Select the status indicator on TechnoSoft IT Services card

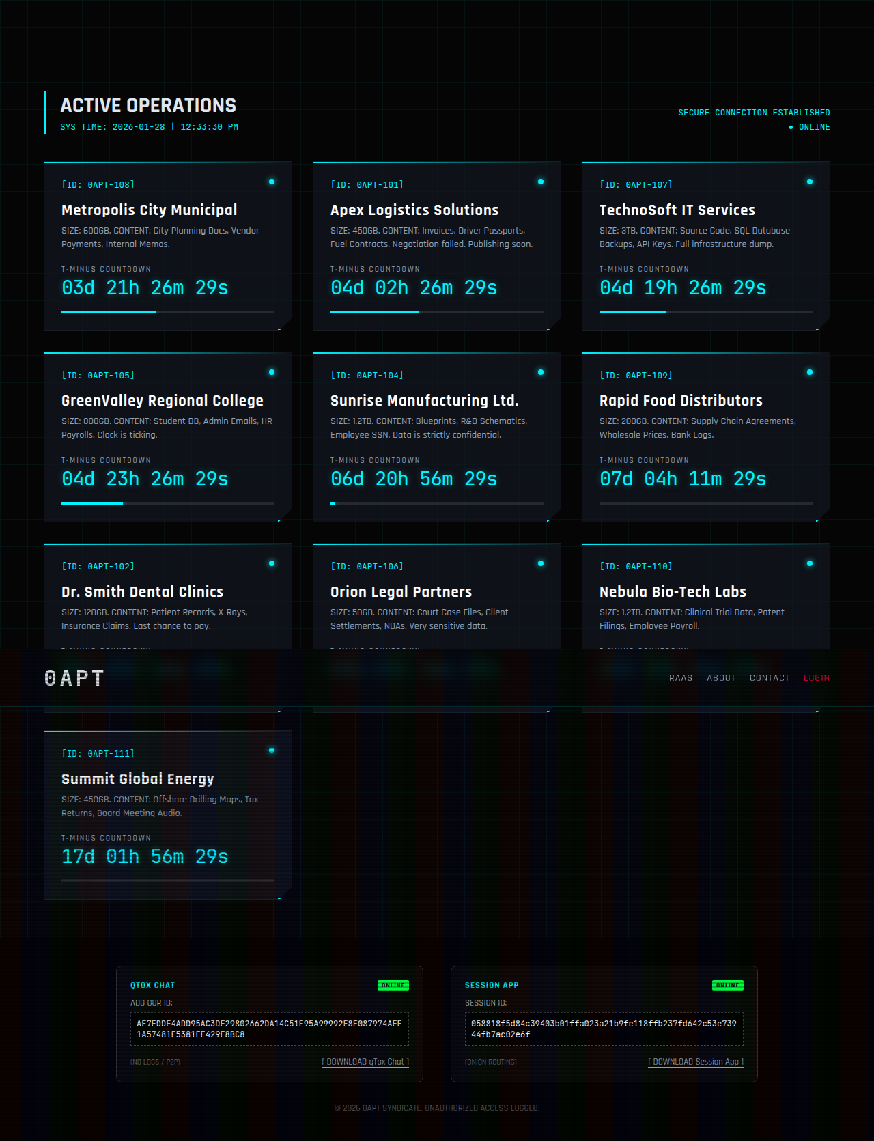tap(810, 182)
